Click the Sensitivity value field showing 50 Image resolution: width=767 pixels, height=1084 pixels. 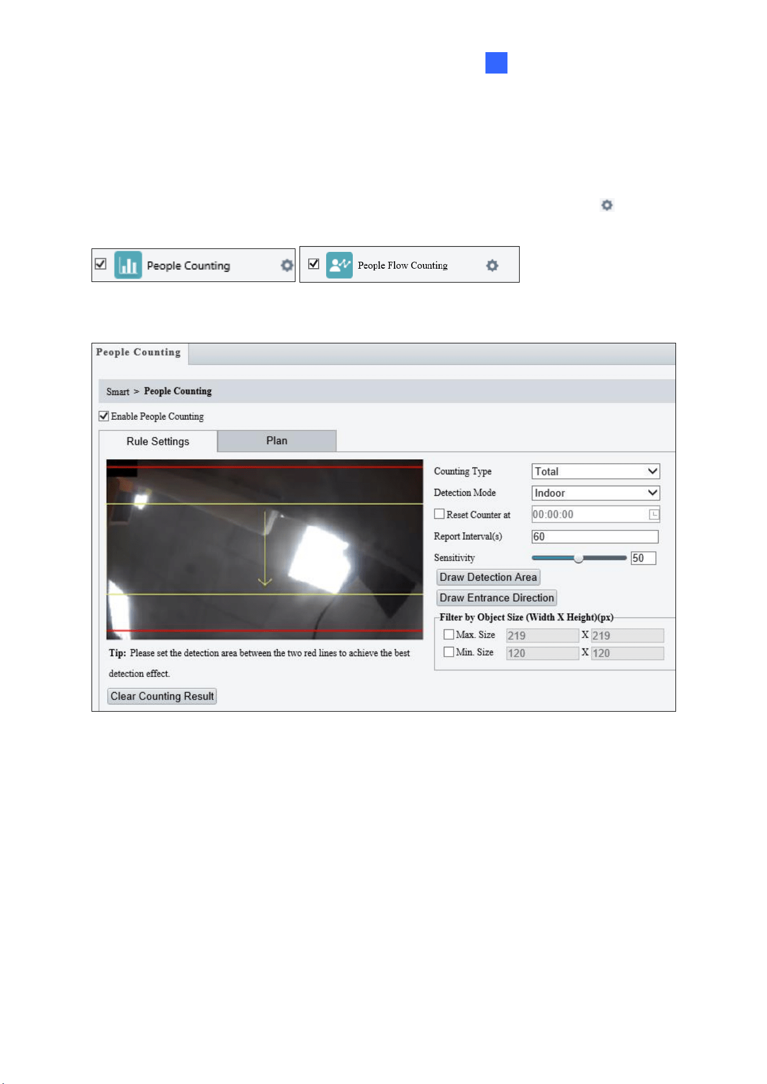(643, 558)
